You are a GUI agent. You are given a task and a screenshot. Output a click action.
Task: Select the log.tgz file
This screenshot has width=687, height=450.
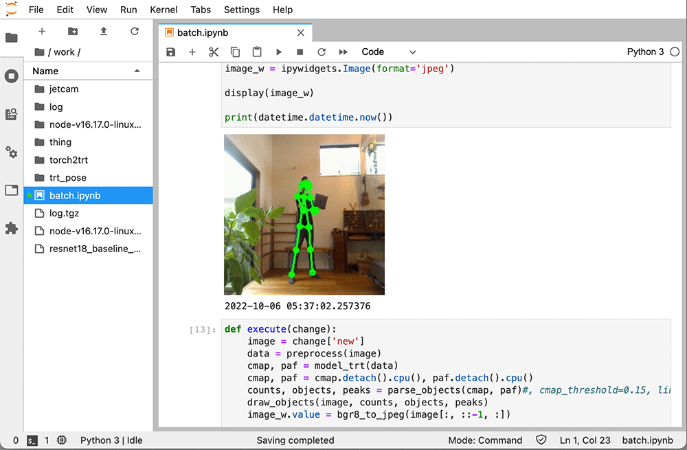(x=88, y=213)
